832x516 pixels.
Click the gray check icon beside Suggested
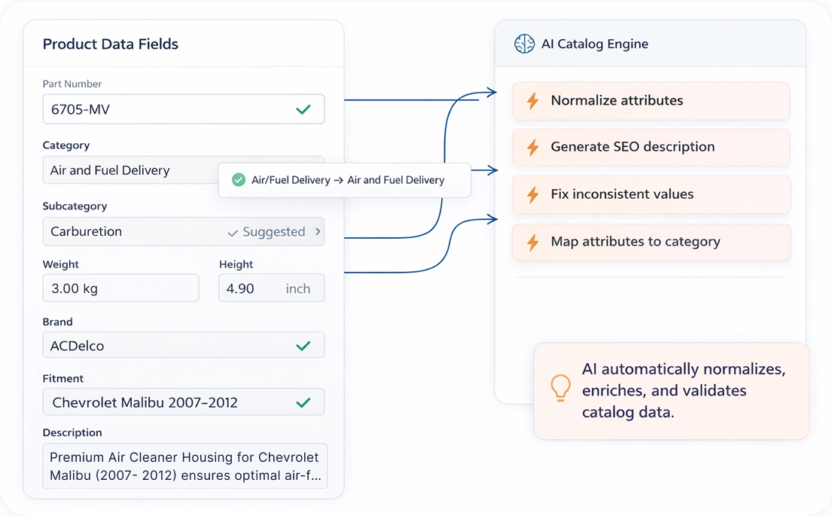[233, 233]
